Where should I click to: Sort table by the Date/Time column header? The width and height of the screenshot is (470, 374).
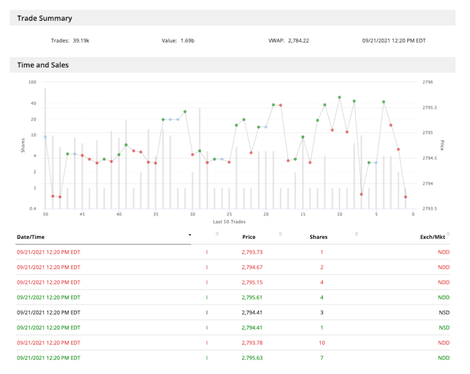tap(31, 237)
